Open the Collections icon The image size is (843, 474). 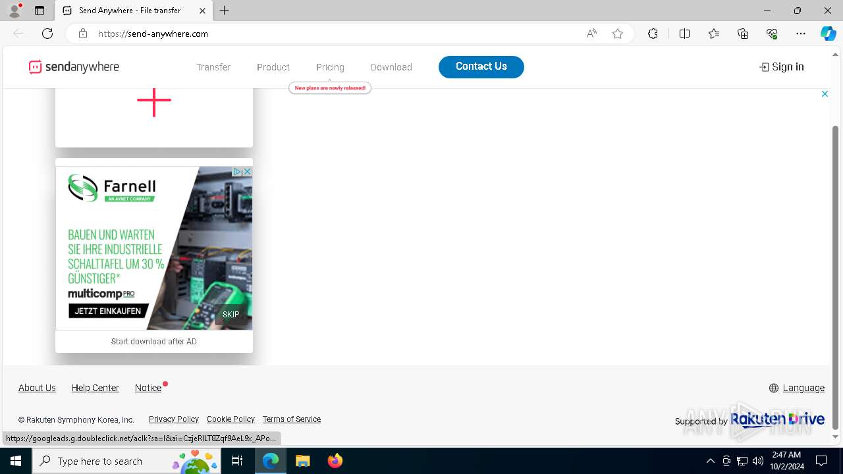coord(743,34)
